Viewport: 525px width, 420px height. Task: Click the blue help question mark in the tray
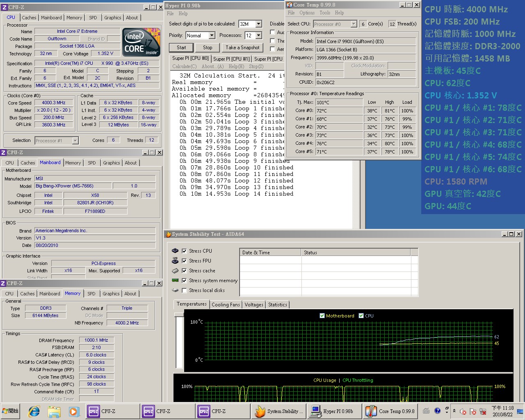pos(437,411)
